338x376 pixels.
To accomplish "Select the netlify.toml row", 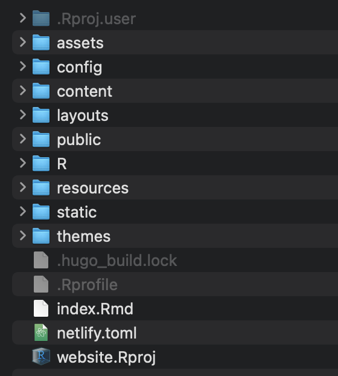I will [175, 332].
